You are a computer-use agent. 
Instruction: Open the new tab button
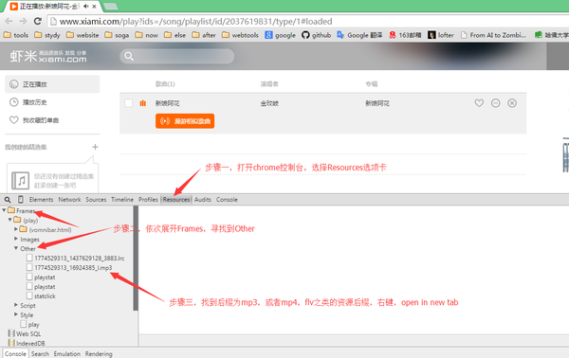point(110,7)
